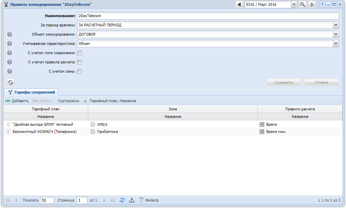Click help icon for Учитываемая характеристика

point(10,44)
